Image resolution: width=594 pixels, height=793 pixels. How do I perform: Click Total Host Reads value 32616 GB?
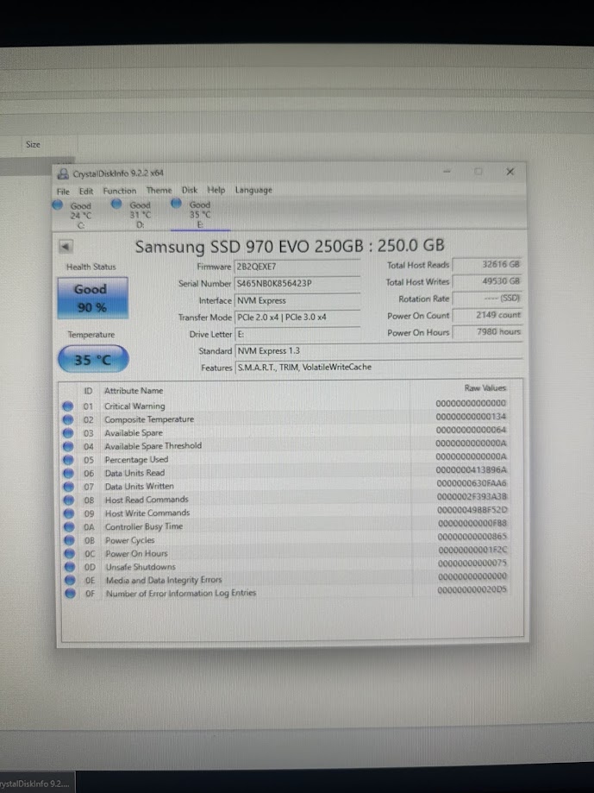click(487, 264)
